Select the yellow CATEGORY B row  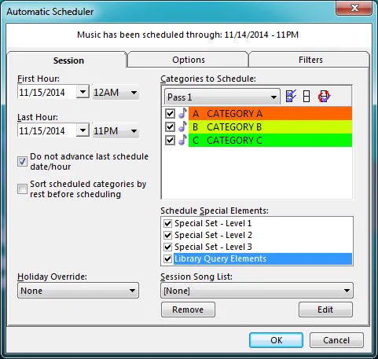point(270,127)
